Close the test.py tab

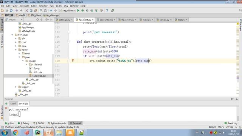pyautogui.click(x=186, y=20)
